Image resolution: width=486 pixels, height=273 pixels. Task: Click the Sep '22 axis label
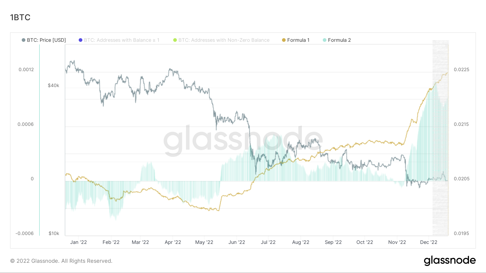[x=333, y=242]
